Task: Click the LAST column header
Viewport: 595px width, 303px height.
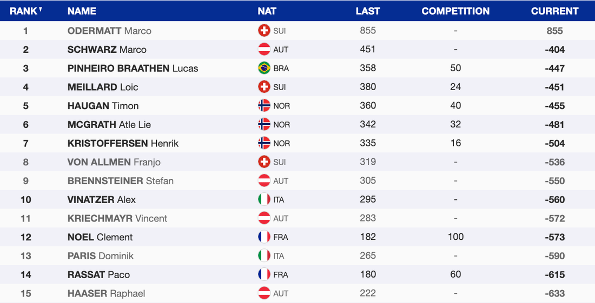Action: click(x=368, y=11)
